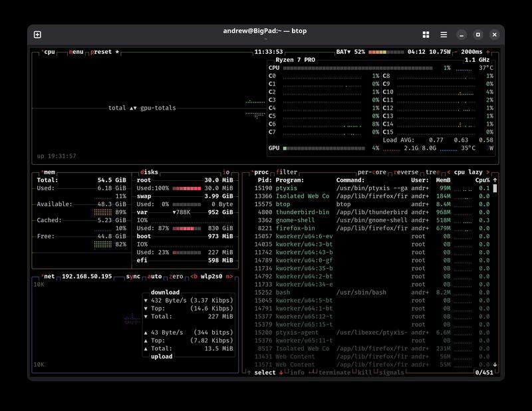Switch to next network interface with n
532x411 pixels.
(228, 276)
